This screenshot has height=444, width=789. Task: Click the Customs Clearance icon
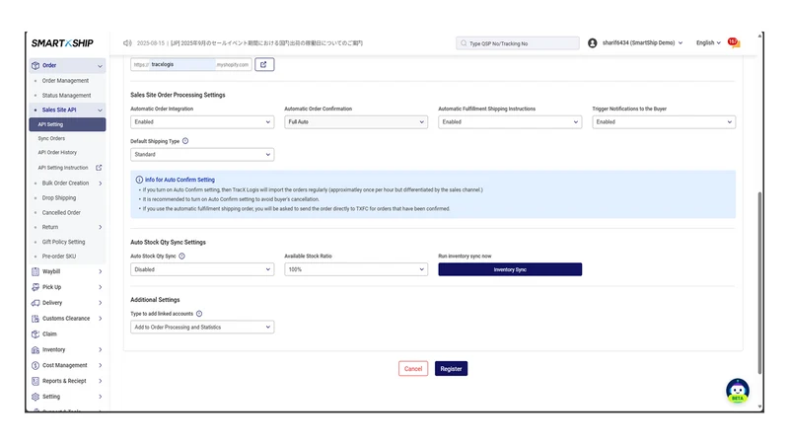click(36, 318)
